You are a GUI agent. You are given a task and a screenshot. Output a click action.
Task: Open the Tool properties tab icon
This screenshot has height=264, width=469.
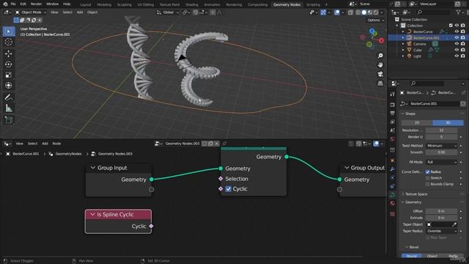tap(393, 95)
